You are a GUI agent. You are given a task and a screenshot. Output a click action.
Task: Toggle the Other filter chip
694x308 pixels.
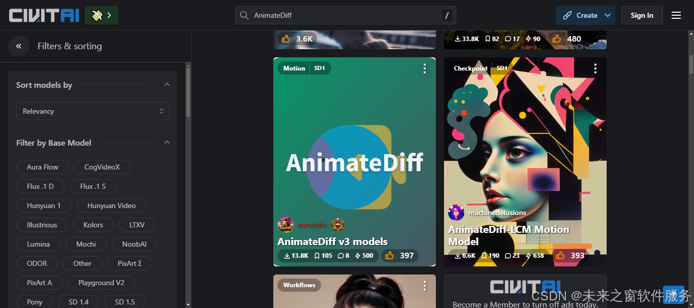coord(82,263)
